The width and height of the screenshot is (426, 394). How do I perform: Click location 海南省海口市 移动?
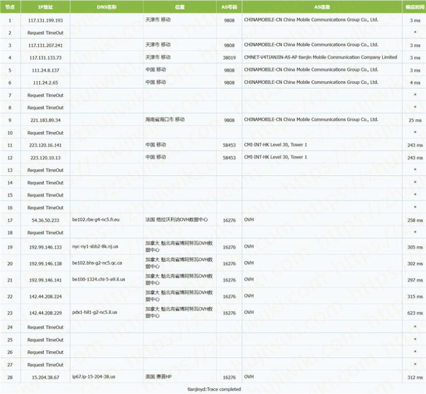point(165,120)
